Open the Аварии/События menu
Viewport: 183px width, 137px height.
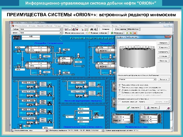pyautogui.click(x=45, y=26)
